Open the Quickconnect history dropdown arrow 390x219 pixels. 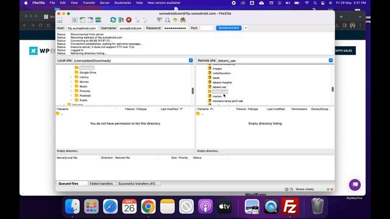tap(246, 28)
